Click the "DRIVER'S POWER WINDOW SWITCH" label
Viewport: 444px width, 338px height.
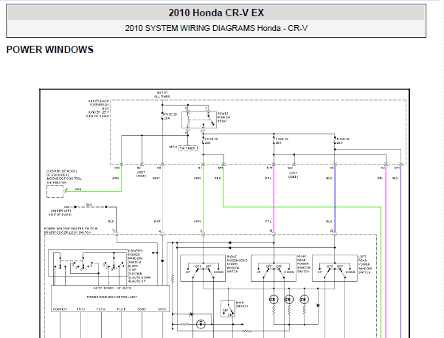[x=136, y=256]
